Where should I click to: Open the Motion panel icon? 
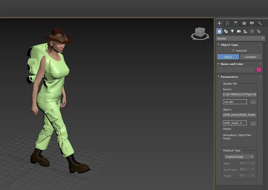coord(244,23)
